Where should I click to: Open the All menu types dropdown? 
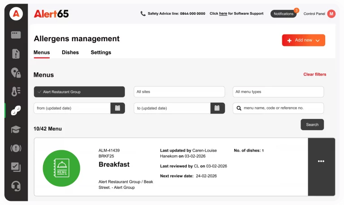click(x=278, y=92)
